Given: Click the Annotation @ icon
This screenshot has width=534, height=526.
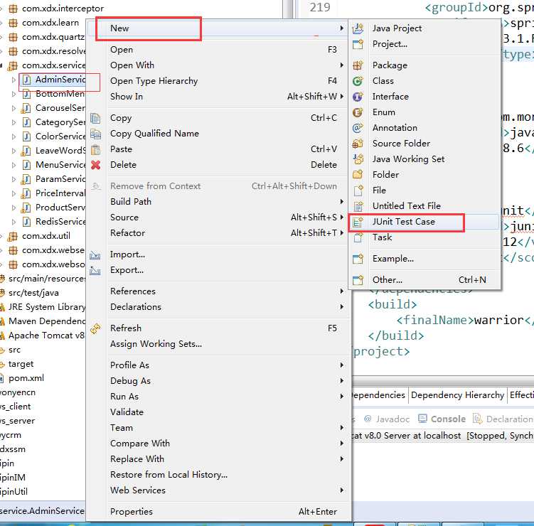Looking at the screenshot, I should click(x=358, y=128).
